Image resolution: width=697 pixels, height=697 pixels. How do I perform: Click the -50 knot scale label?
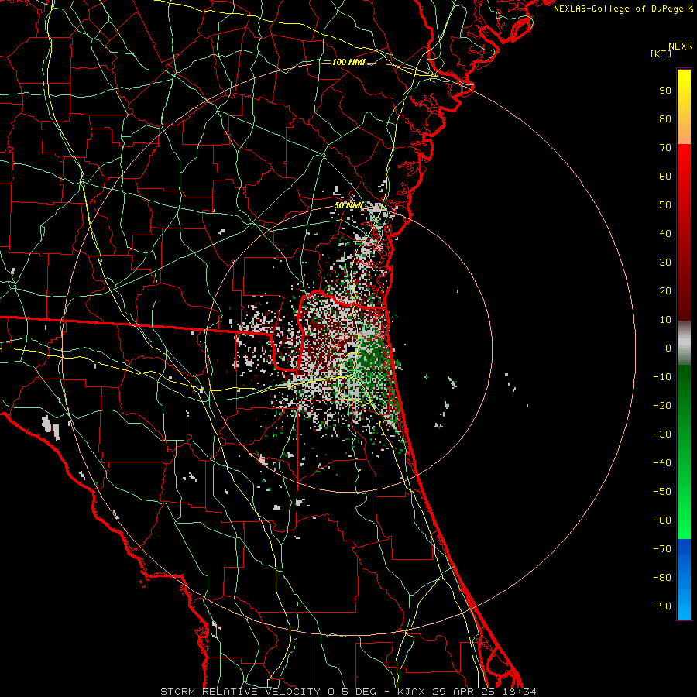[x=662, y=492]
